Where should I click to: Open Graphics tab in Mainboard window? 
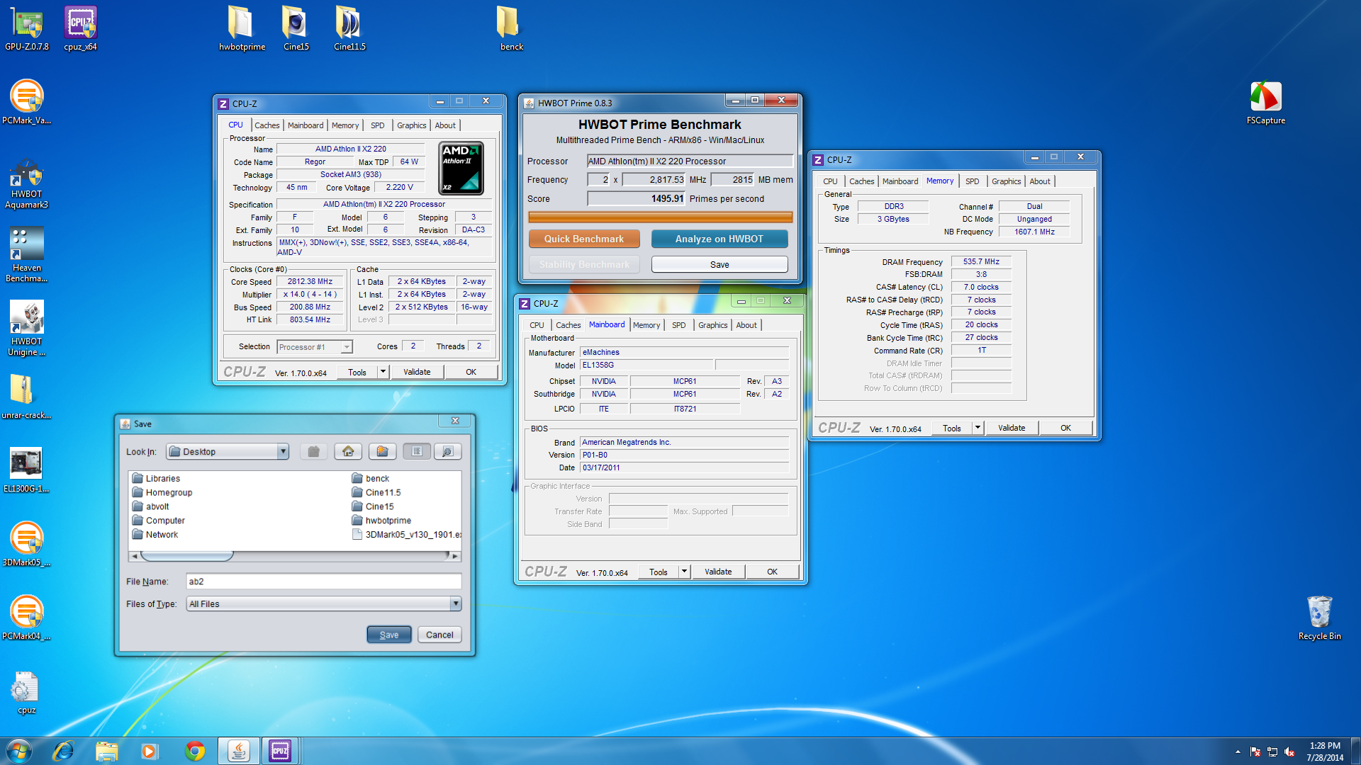pyautogui.click(x=712, y=325)
